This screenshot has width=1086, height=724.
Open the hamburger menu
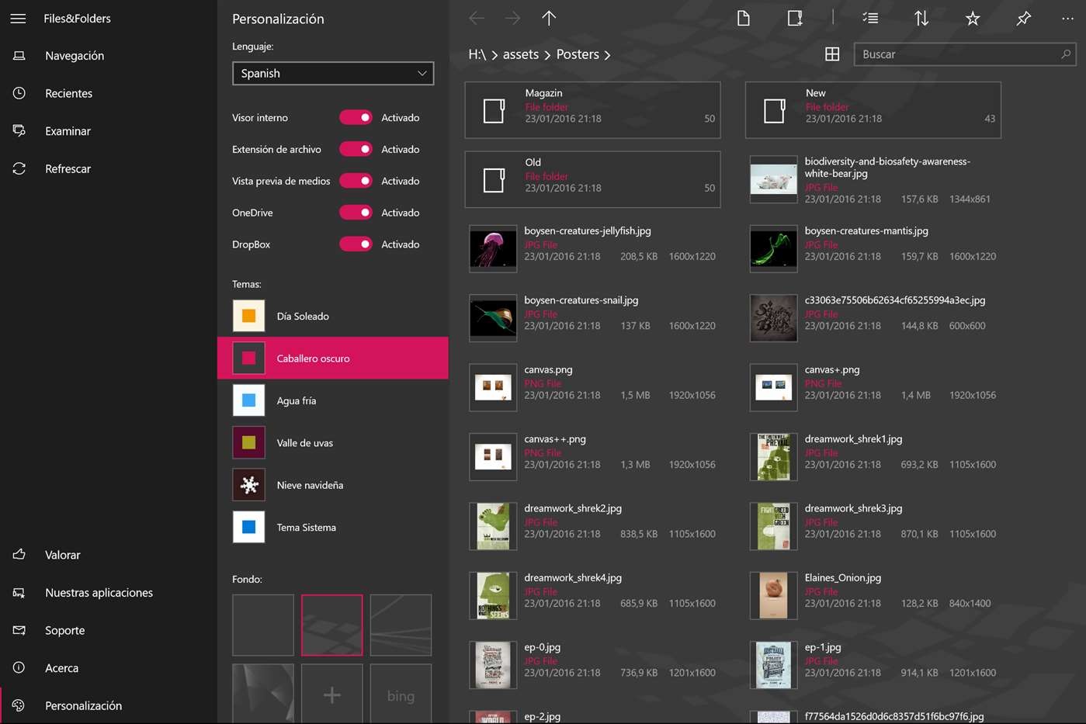point(18,19)
